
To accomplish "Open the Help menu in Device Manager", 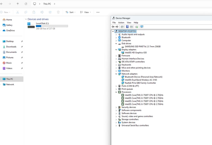I will 136,23.
